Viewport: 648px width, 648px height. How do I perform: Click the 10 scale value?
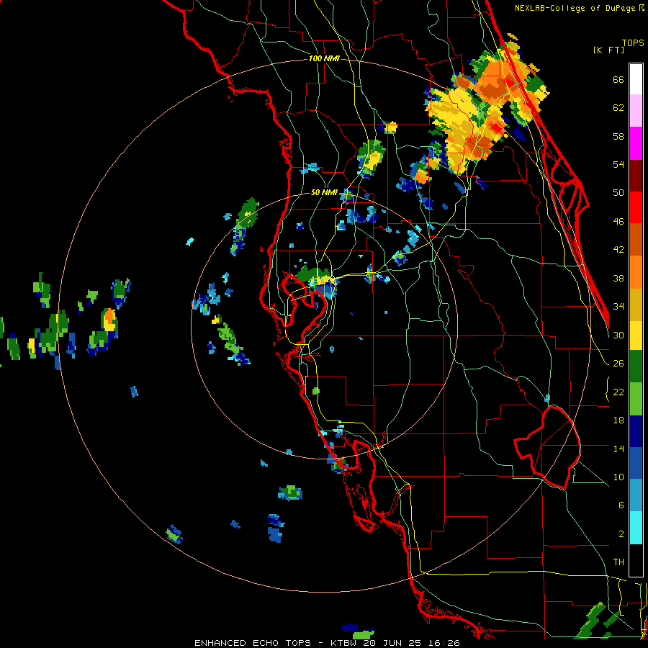click(x=618, y=477)
